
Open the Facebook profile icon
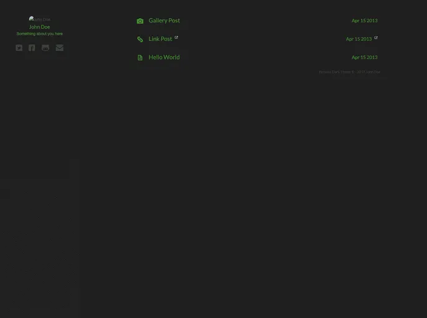coord(32,48)
